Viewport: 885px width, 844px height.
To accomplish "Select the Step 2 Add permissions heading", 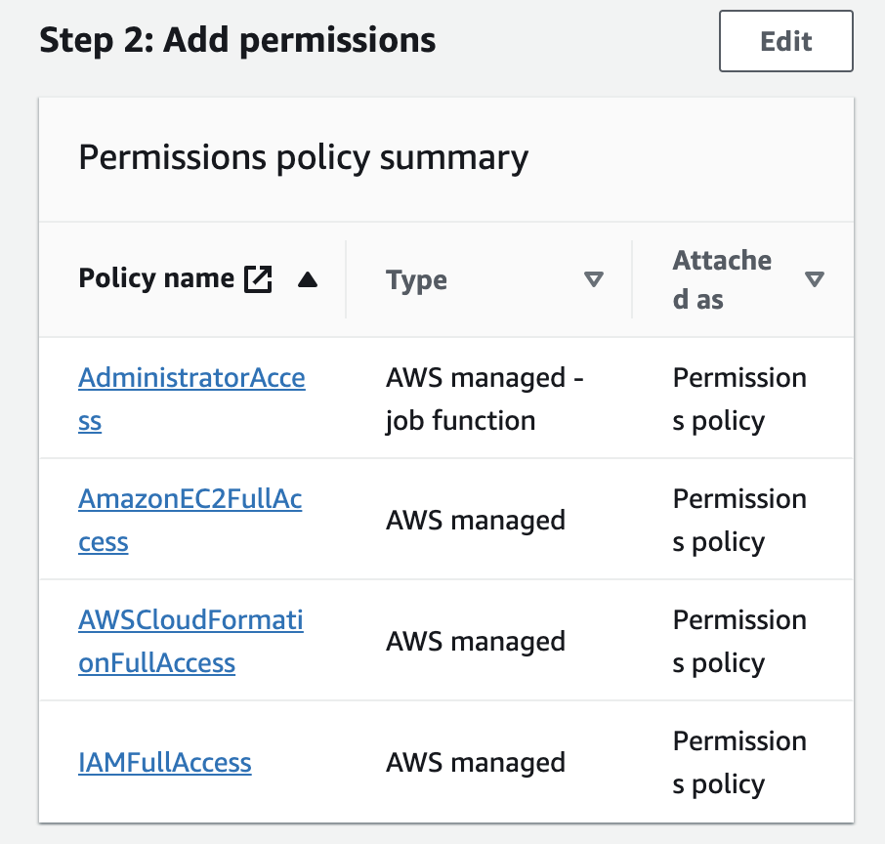I will [237, 40].
